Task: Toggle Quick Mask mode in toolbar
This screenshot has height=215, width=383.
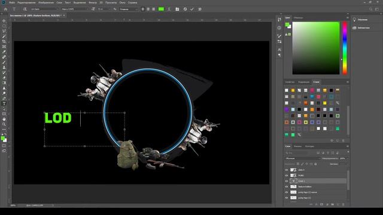Action: tap(4, 146)
